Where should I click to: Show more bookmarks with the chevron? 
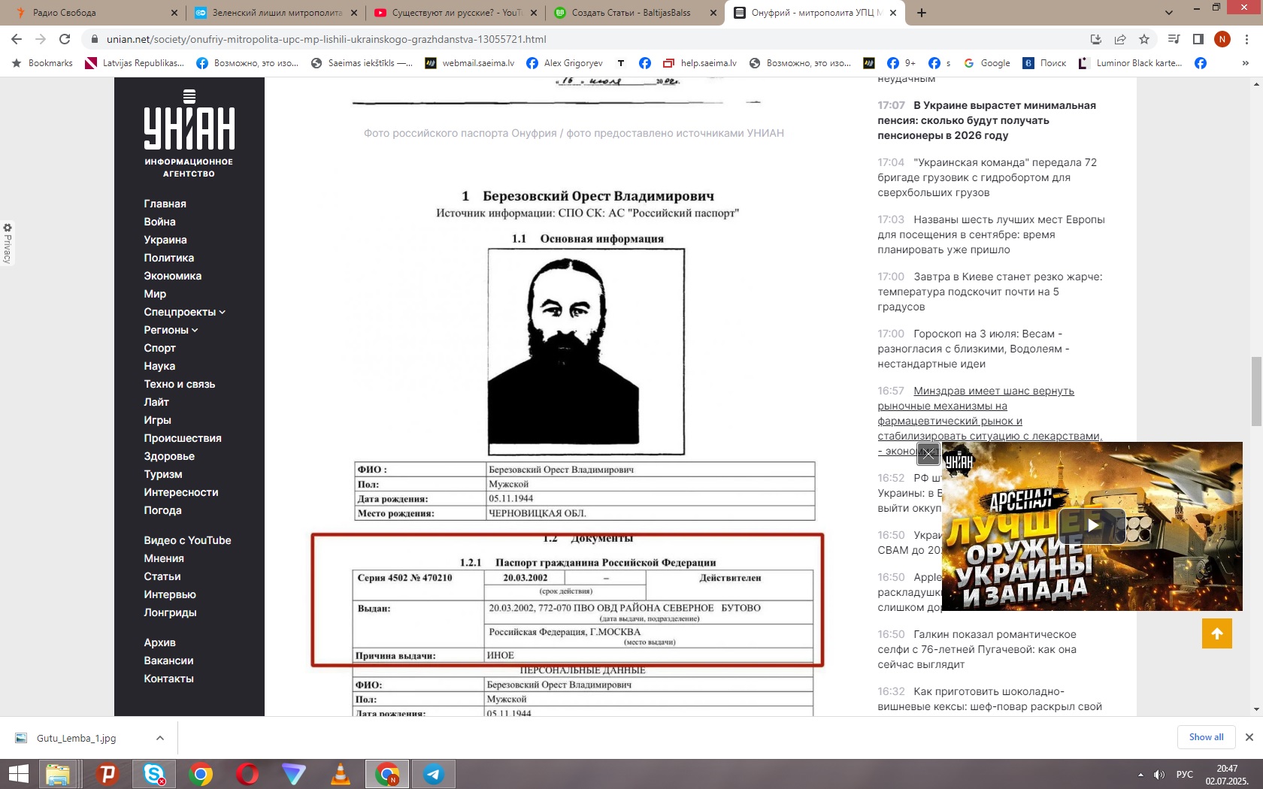[1245, 63]
